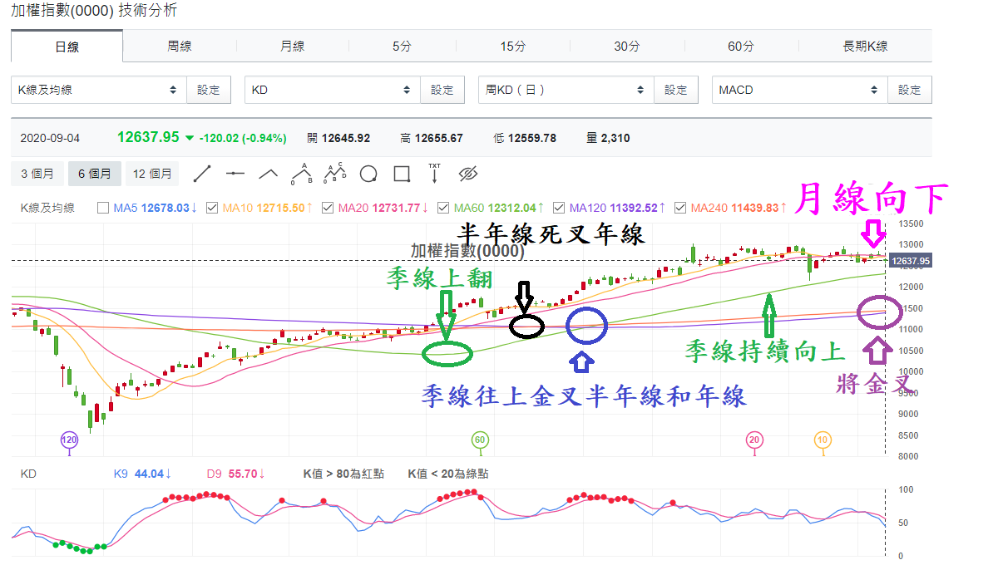Viewport: 993px width, 565px height.
Task: Click the 12637.95 price label on axis
Action: 910,261
